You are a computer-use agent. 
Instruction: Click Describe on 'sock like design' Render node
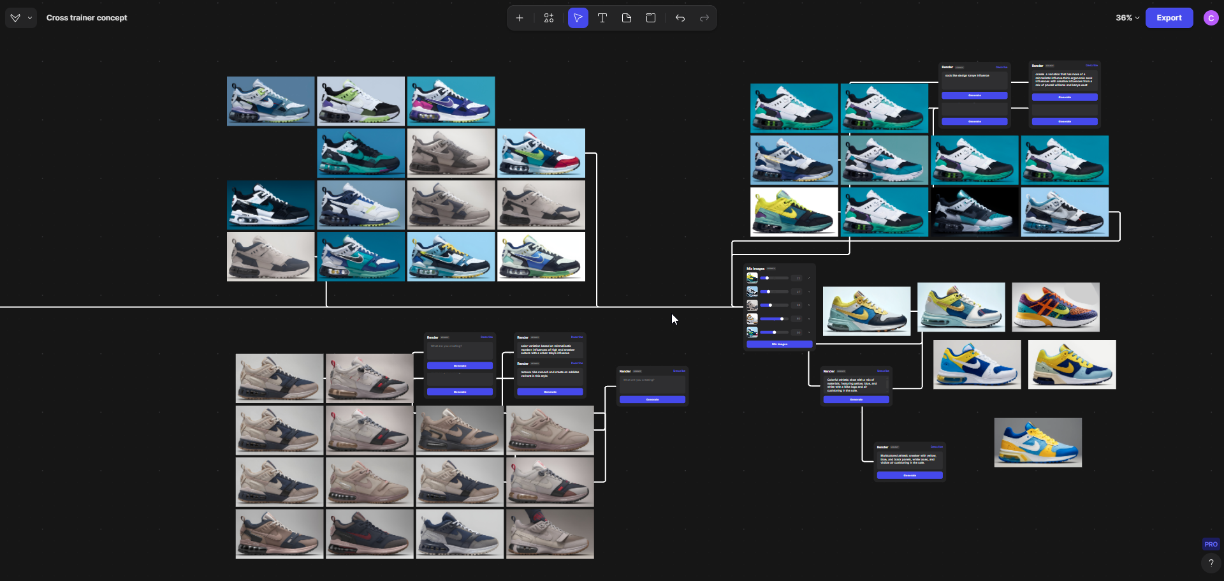(1002, 67)
